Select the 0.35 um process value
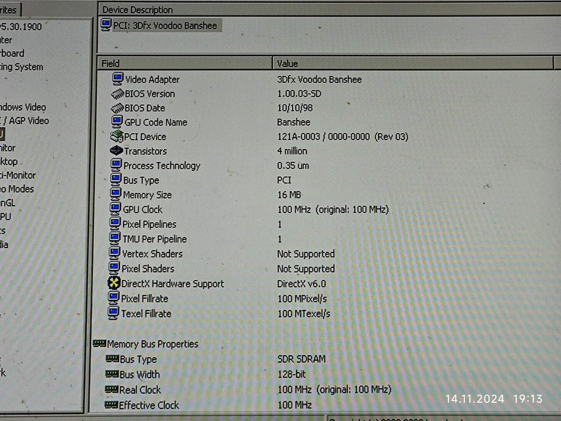Viewport: 561px width, 421px height. 293,165
